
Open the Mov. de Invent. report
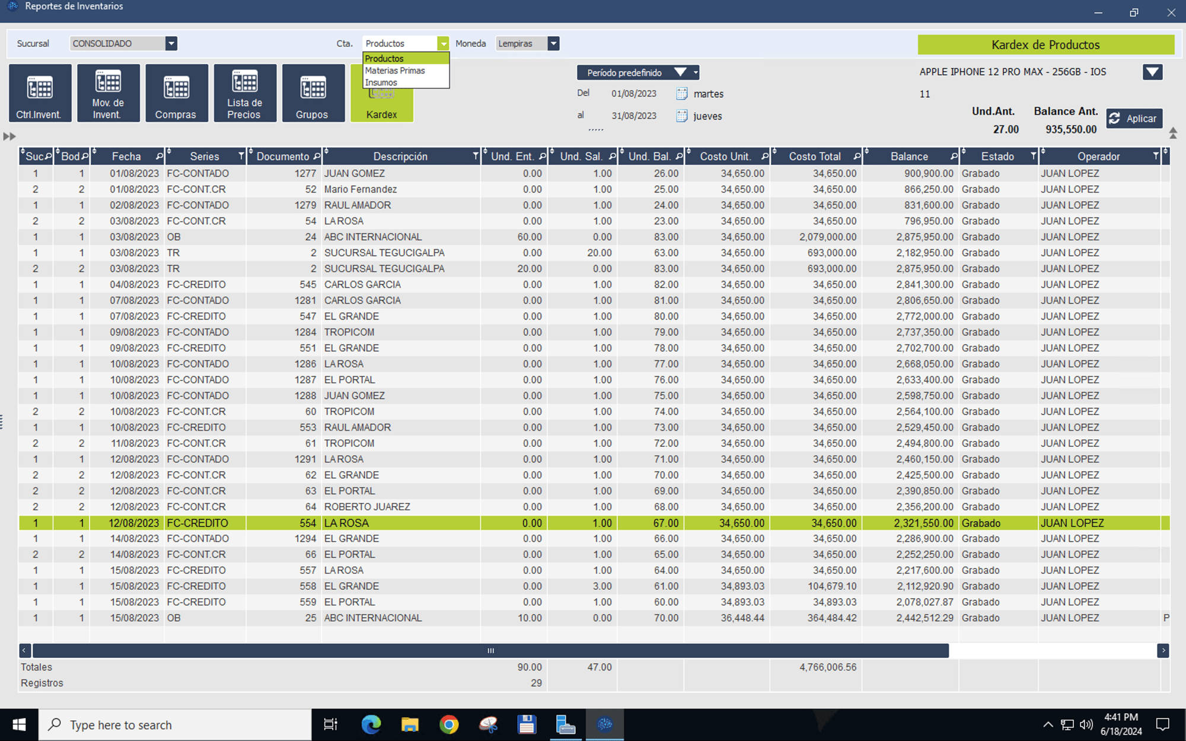pos(108,93)
